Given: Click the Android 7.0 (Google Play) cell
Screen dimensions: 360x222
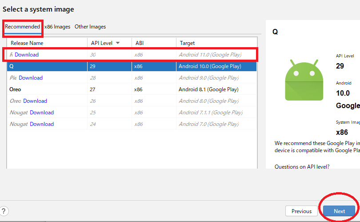Looking at the screenshot, I should [x=209, y=124].
